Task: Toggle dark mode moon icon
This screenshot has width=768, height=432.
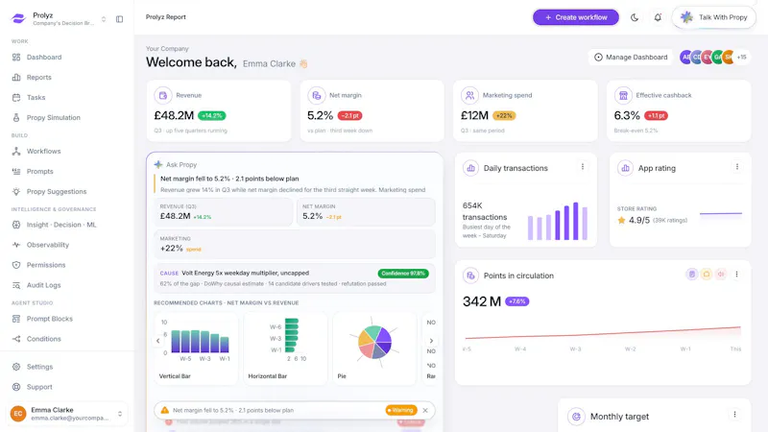Action: click(635, 17)
